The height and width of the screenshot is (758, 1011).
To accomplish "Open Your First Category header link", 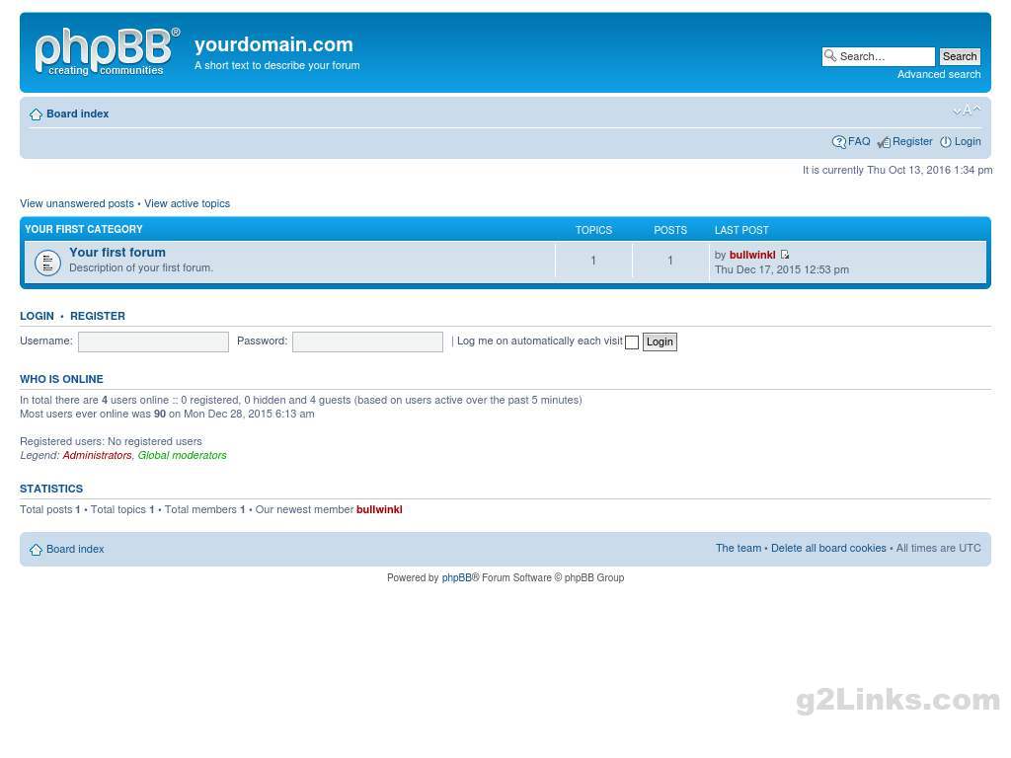I will click(84, 229).
